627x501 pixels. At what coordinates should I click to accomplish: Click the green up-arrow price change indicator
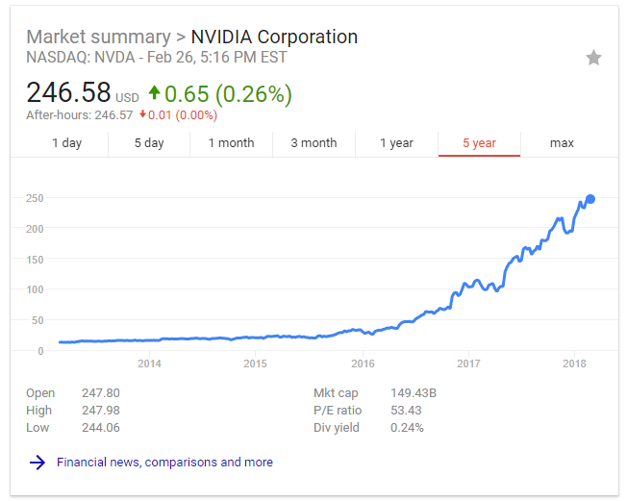coord(154,93)
